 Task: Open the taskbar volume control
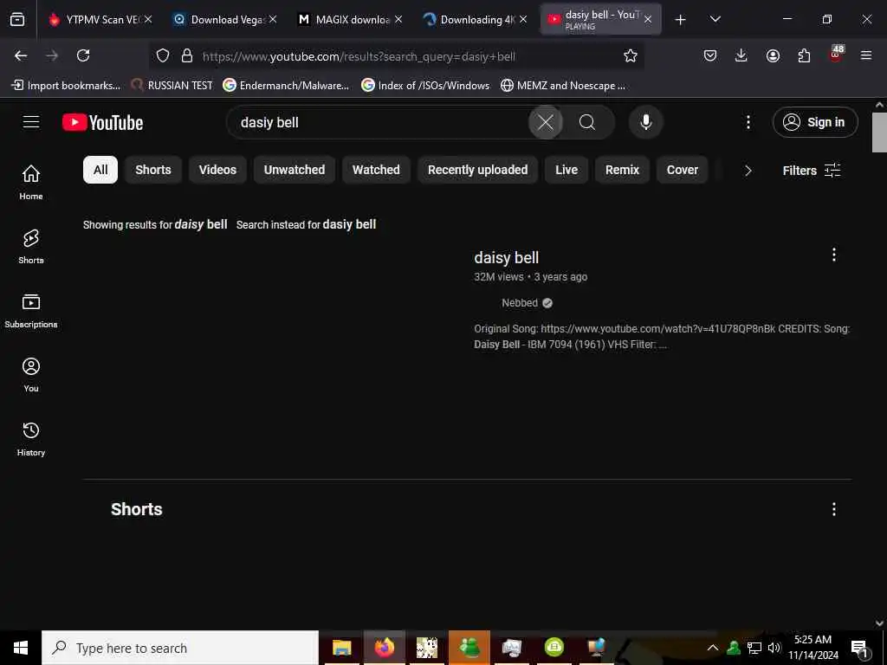774,648
